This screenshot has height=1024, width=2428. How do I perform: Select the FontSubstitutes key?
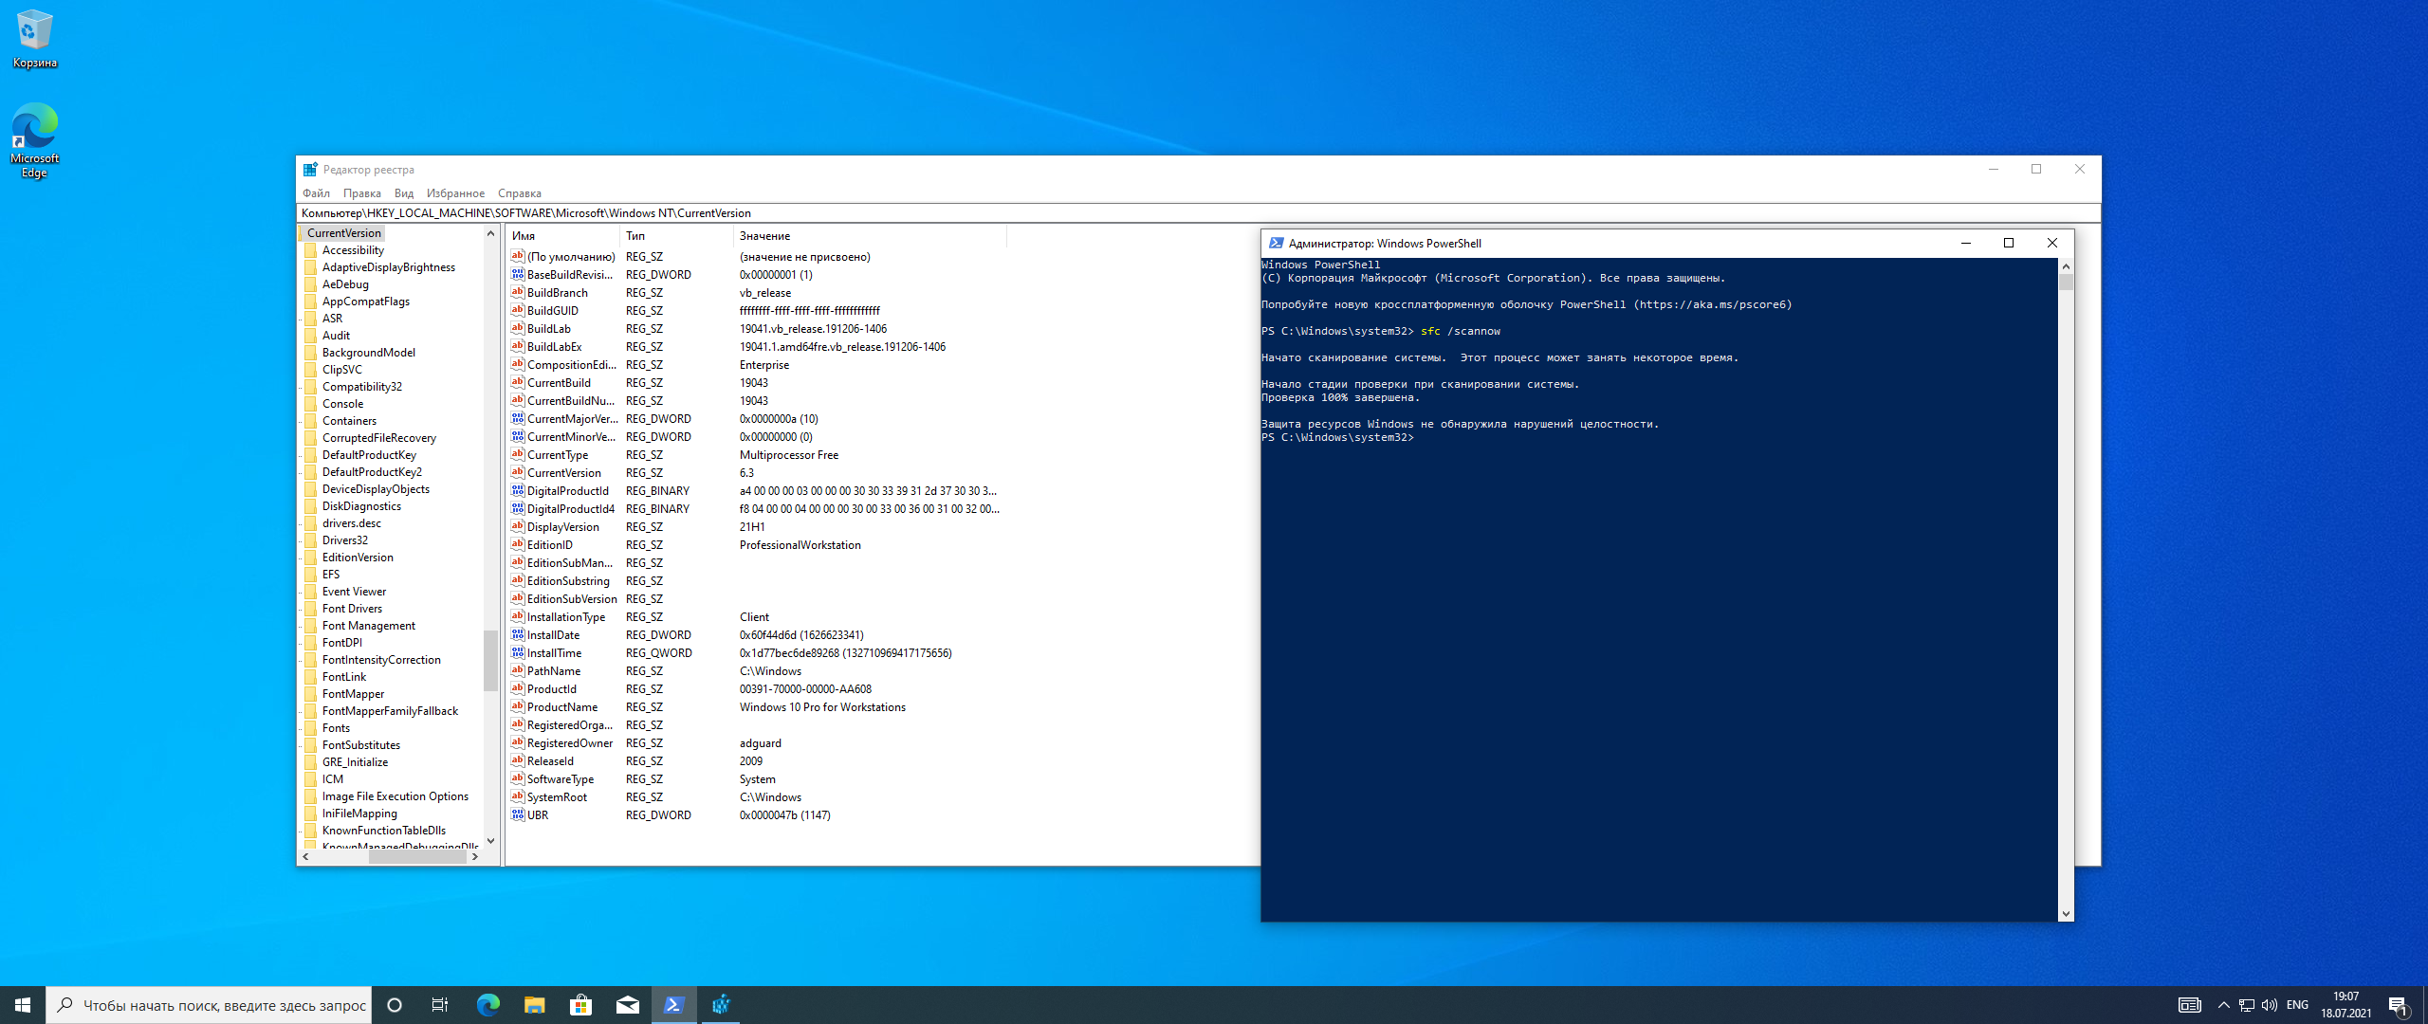point(360,745)
